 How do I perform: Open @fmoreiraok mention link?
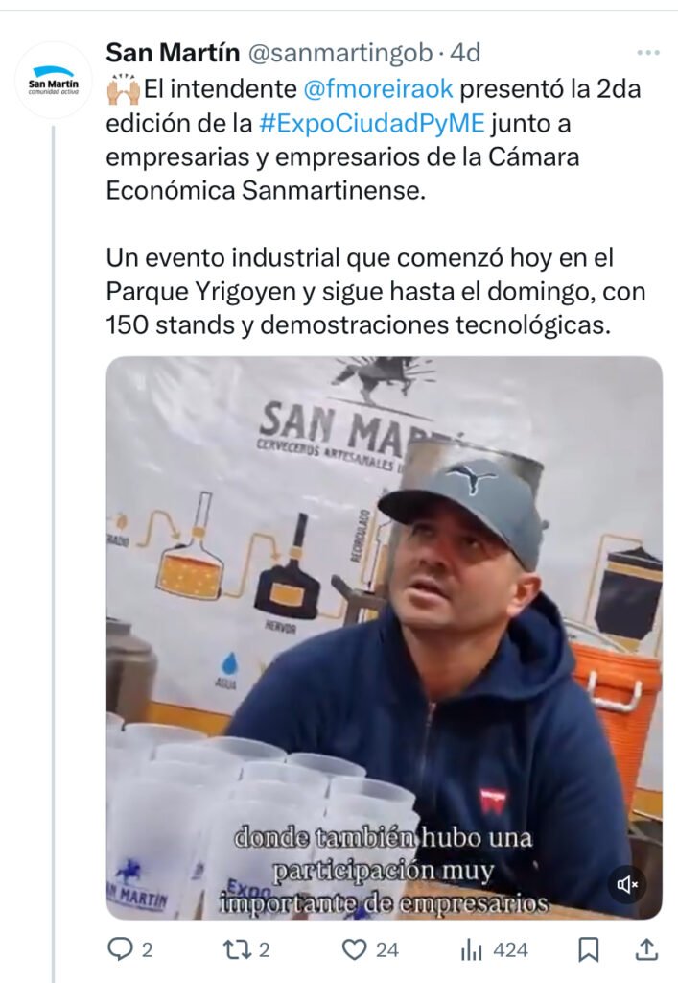tap(378, 88)
